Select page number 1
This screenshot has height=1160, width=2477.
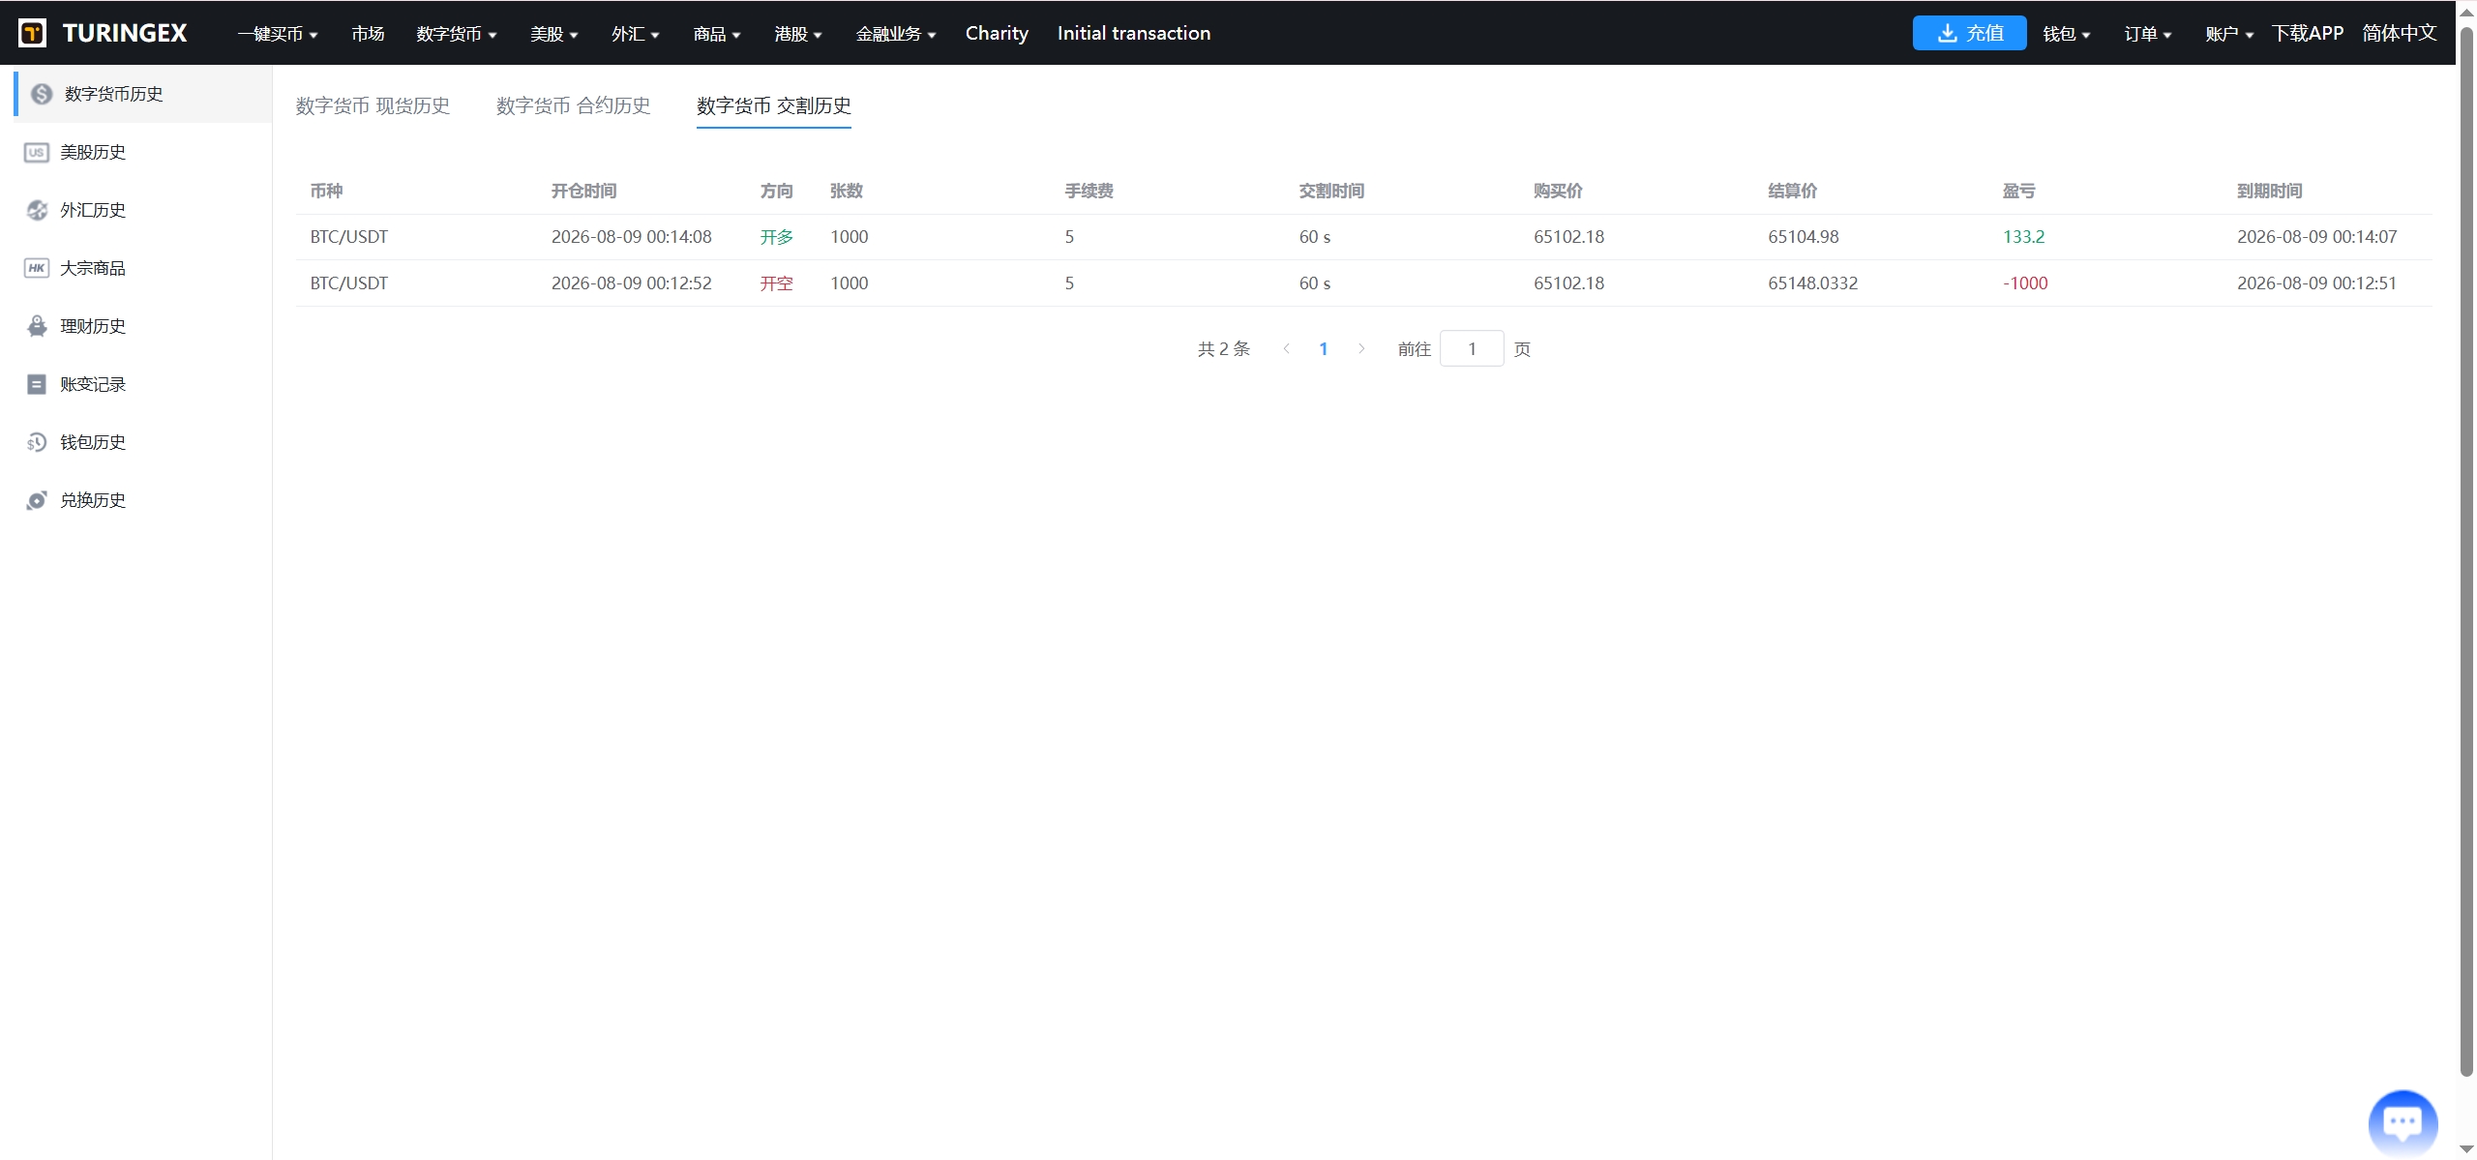(1324, 348)
